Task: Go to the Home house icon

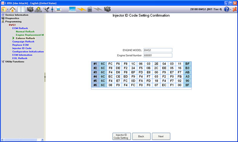Action: pyautogui.click(x=13, y=9)
